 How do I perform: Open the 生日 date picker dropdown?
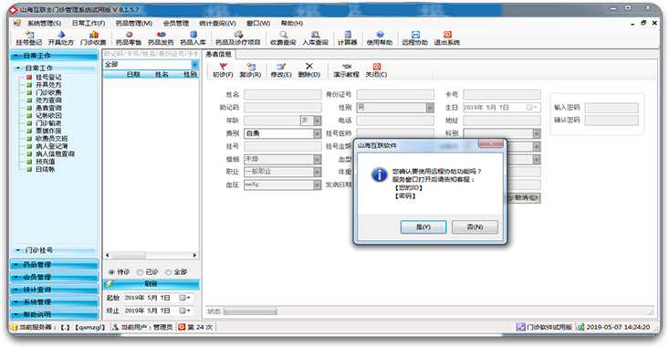pos(532,108)
